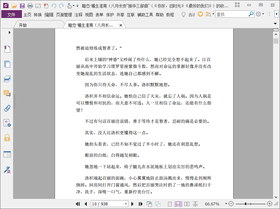
Task: Redo the last undone action
Action: [x=62, y=6]
